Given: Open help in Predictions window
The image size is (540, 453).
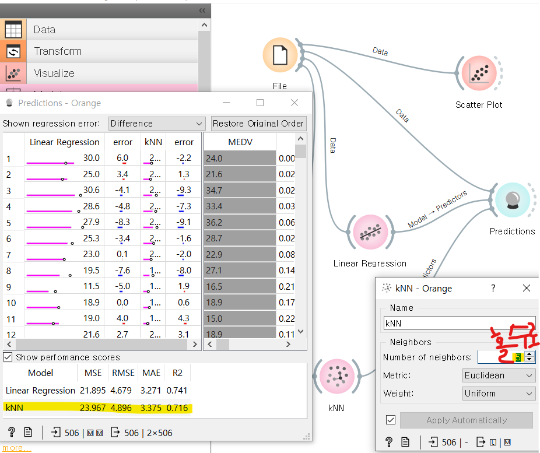Looking at the screenshot, I should pyautogui.click(x=11, y=432).
